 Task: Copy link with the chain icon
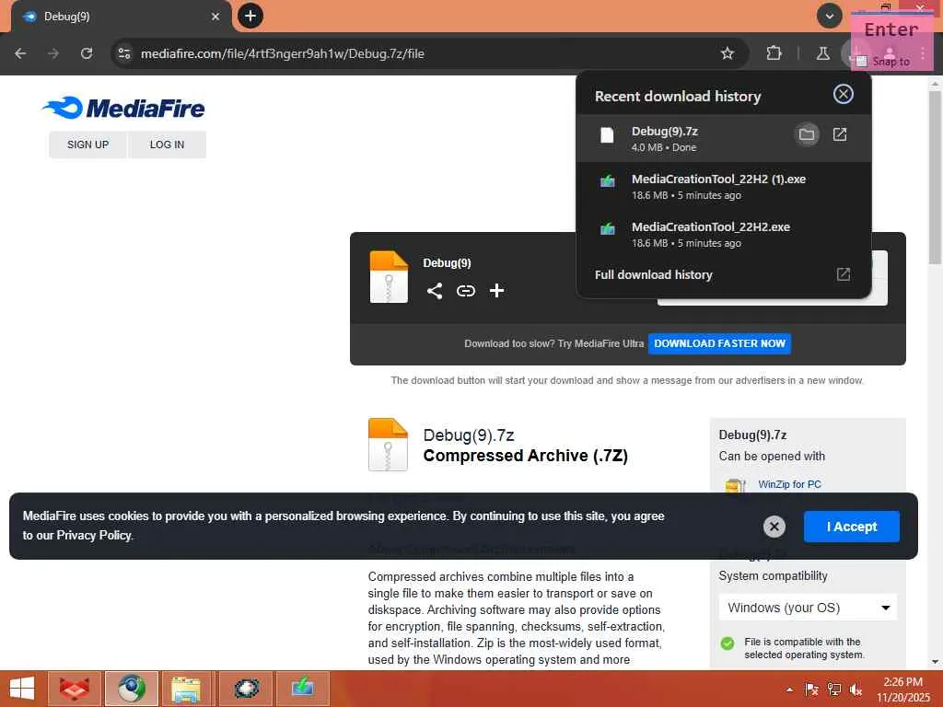pyautogui.click(x=465, y=291)
